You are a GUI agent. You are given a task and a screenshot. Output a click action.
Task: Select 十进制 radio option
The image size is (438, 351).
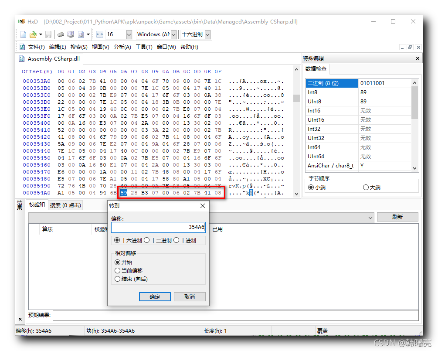[185, 240]
